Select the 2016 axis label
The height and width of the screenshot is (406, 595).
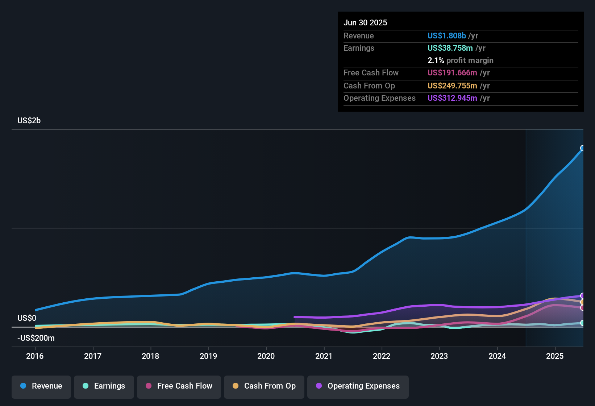click(35, 356)
